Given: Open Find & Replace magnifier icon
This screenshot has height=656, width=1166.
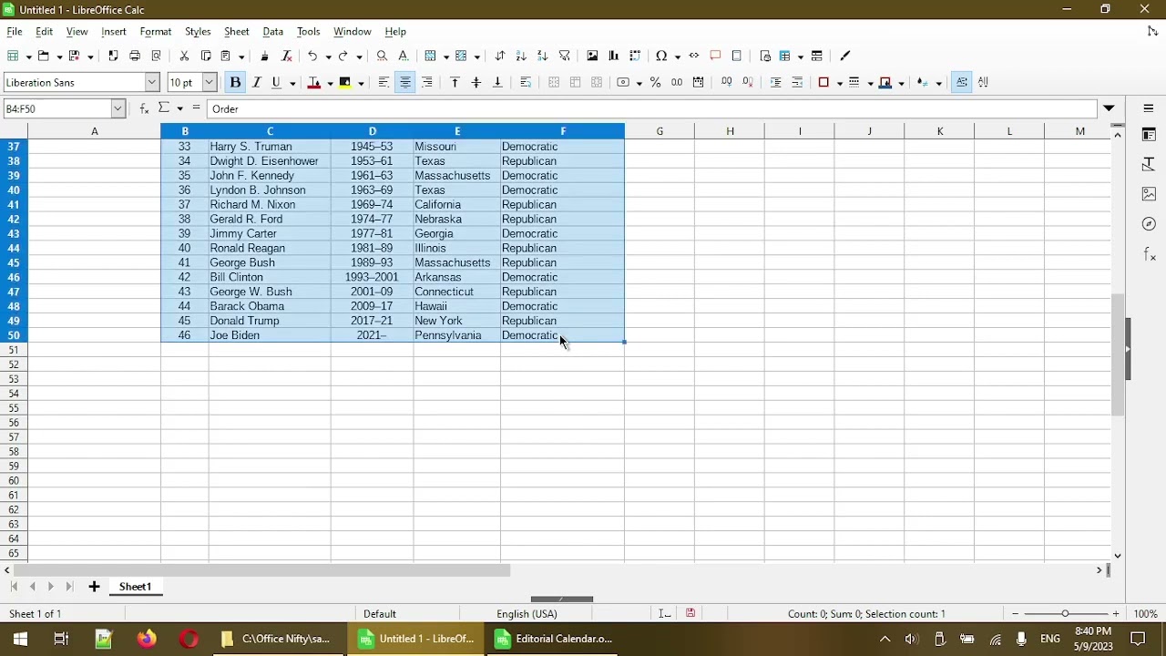Looking at the screenshot, I should point(382,56).
